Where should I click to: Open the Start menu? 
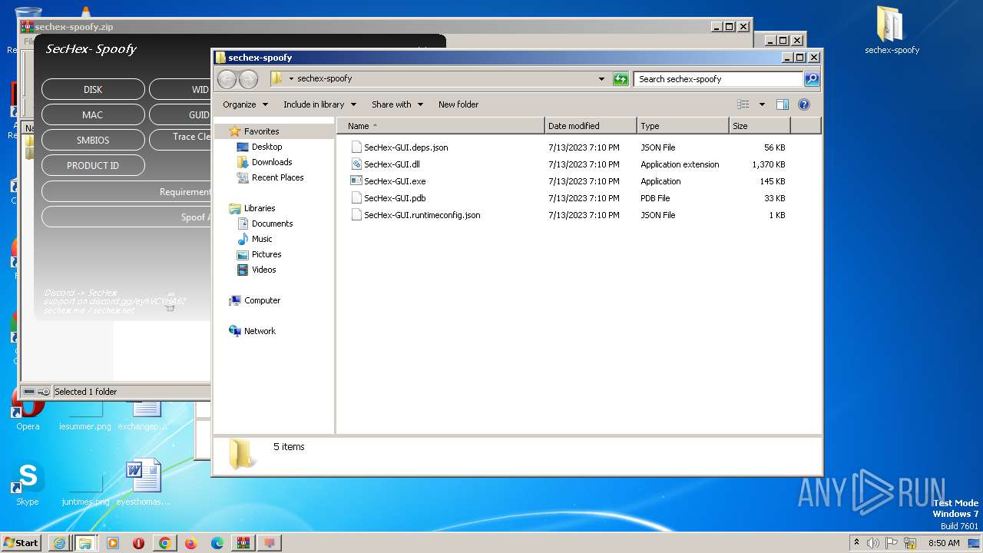(x=22, y=543)
